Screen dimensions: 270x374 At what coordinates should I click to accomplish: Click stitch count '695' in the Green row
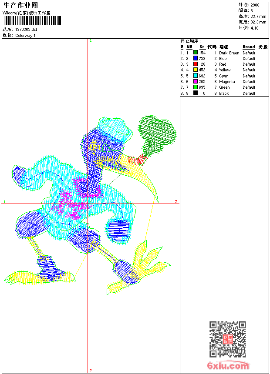[202, 87]
